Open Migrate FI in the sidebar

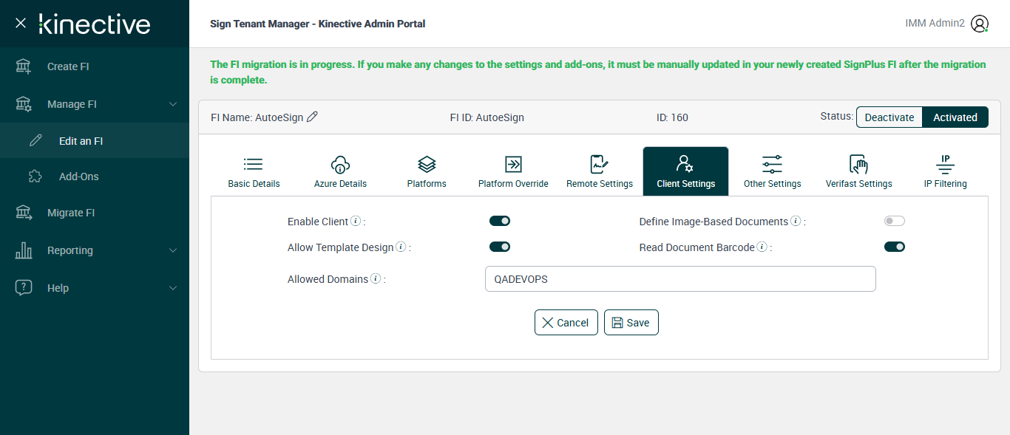coord(95,213)
